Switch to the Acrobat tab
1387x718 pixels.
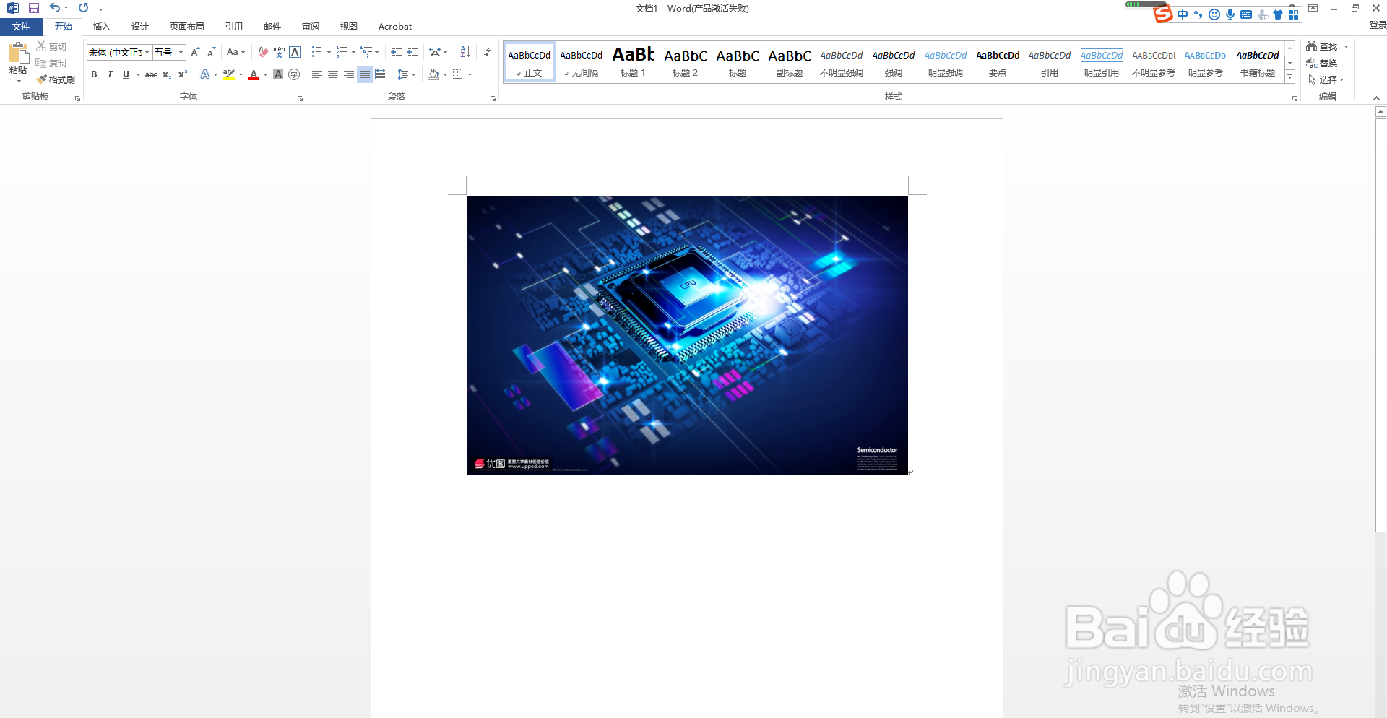395,27
